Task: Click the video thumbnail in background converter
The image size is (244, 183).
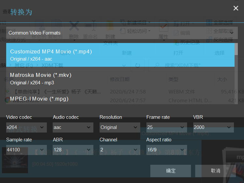Action: (x=15, y=160)
